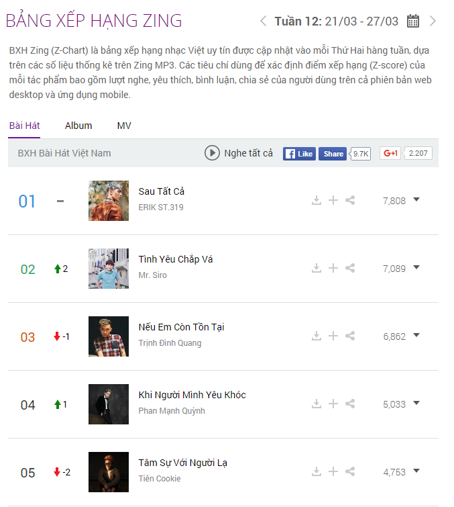The width and height of the screenshot is (454, 507).
Task: Switch to the Album tab
Action: [78, 126]
